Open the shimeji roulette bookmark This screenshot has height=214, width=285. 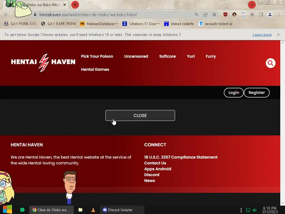point(179,24)
